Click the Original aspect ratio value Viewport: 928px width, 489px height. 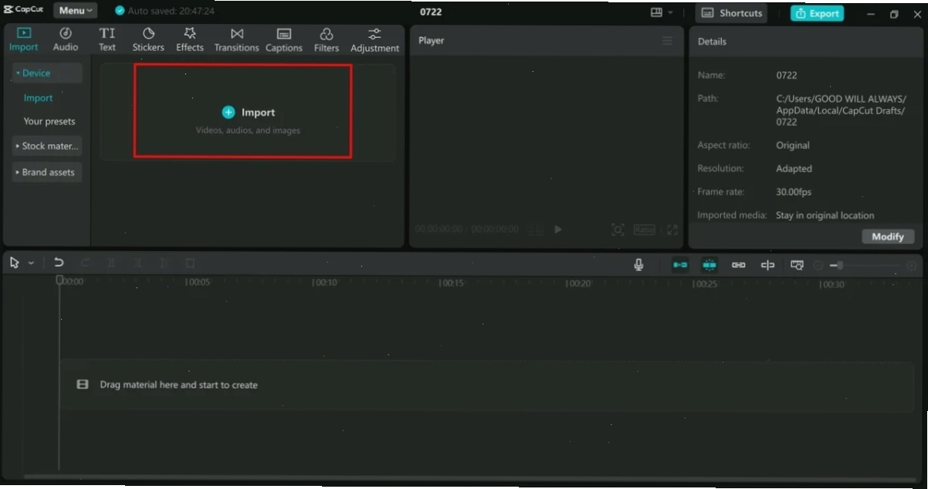click(793, 145)
